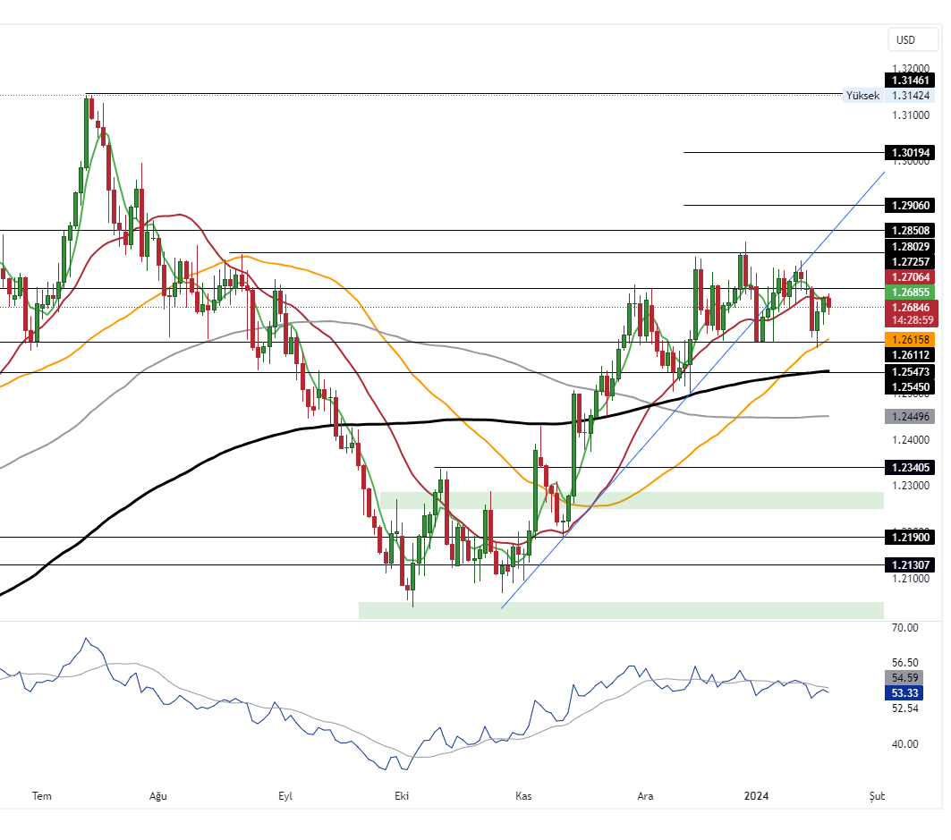Click the 1.31461 price level label

[x=910, y=81]
